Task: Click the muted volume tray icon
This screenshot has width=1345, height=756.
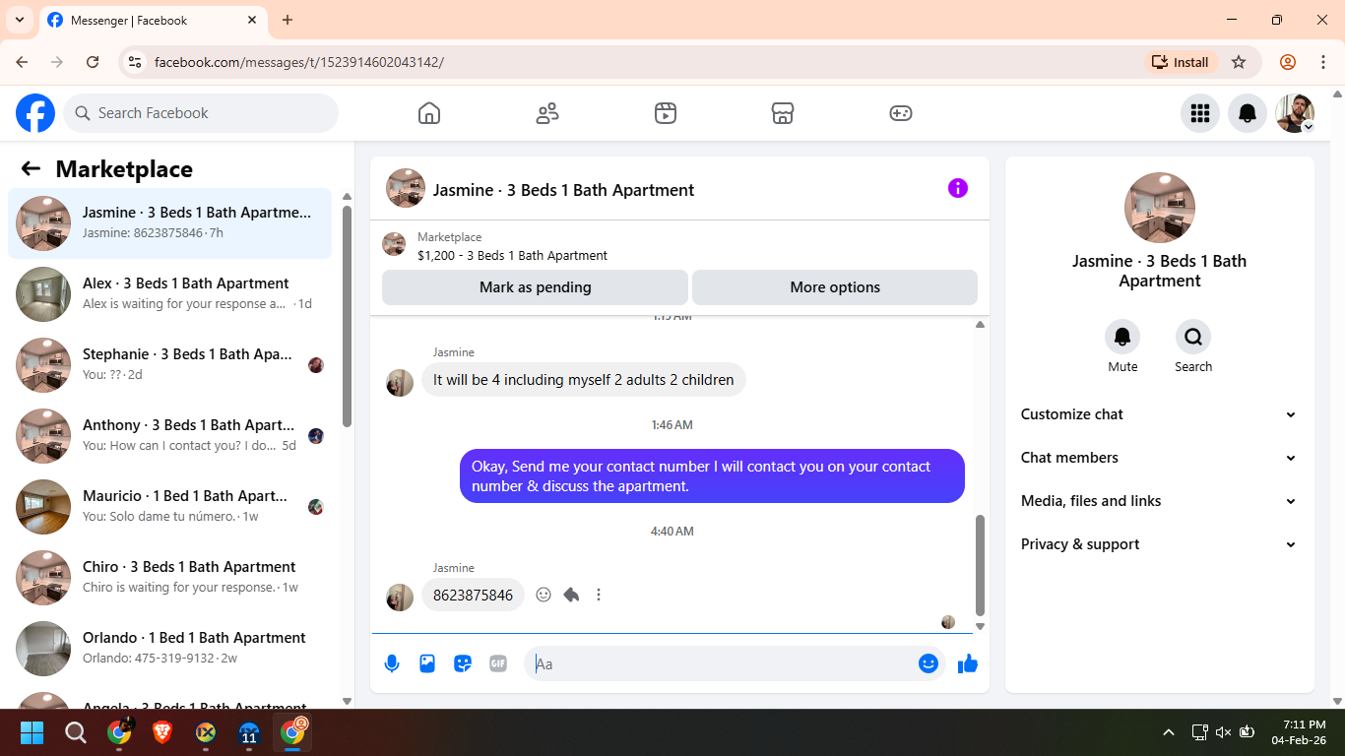Action: pos(1223,732)
